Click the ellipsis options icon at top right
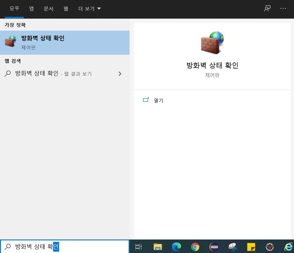Screen dimensions: 294x253 tap(283, 8)
